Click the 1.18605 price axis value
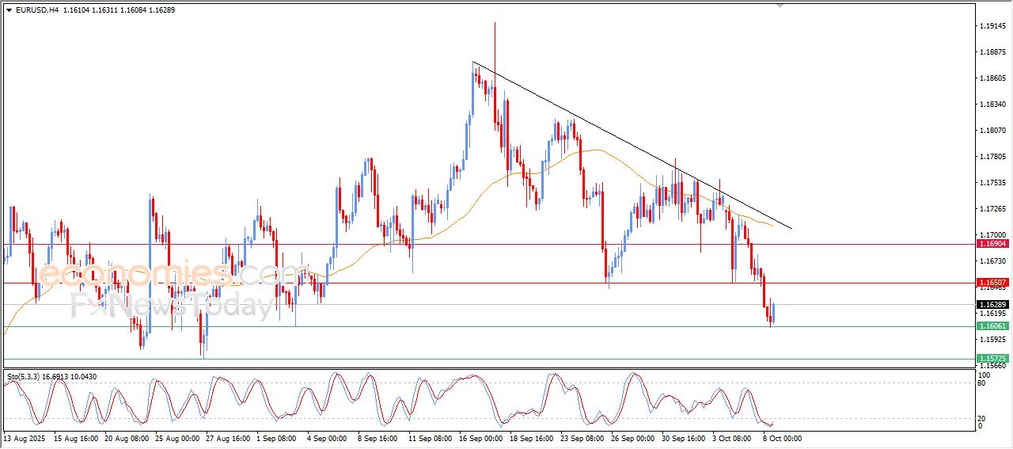 tap(992, 78)
